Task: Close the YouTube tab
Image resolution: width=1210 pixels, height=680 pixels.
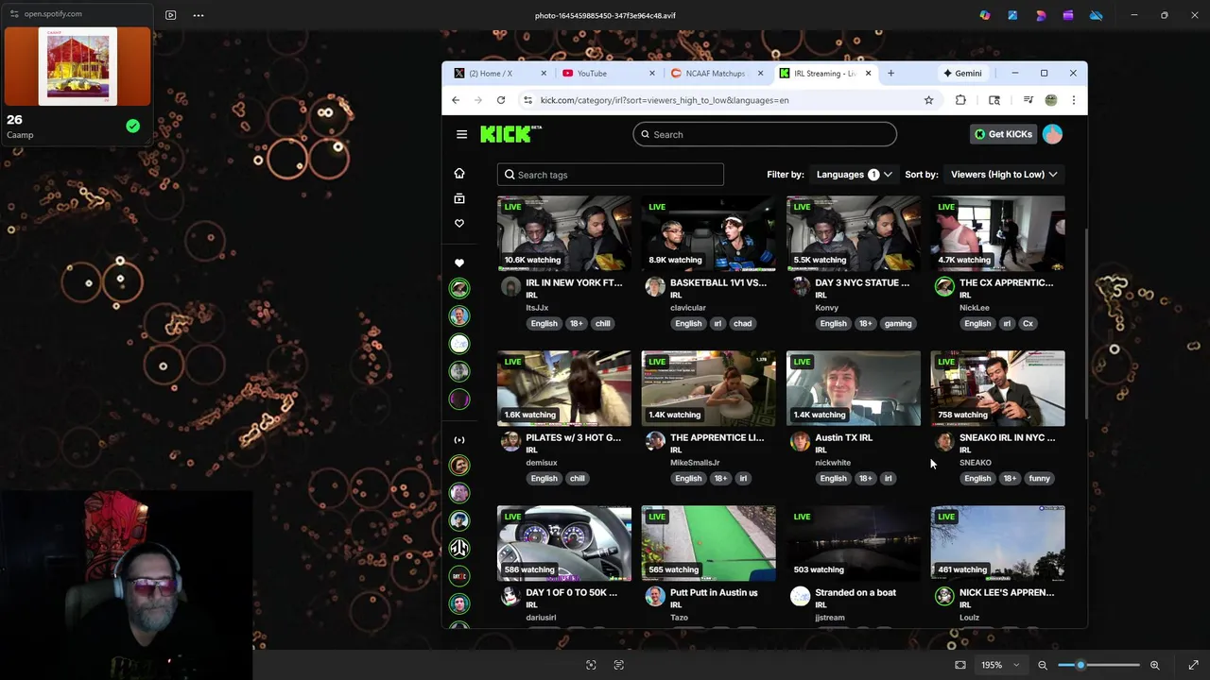Action: [x=651, y=73]
